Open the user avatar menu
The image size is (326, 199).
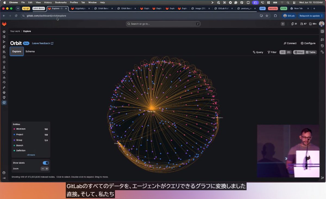322,24
